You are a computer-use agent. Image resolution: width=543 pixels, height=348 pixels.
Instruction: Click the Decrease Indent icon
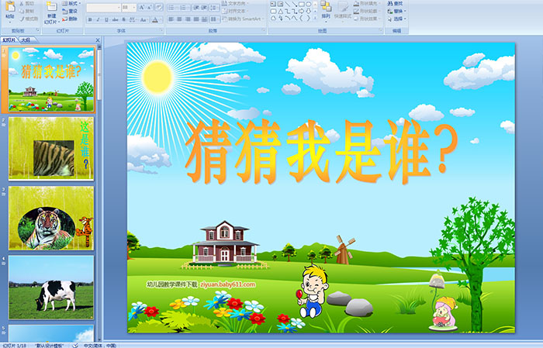pyautogui.click(x=196, y=8)
